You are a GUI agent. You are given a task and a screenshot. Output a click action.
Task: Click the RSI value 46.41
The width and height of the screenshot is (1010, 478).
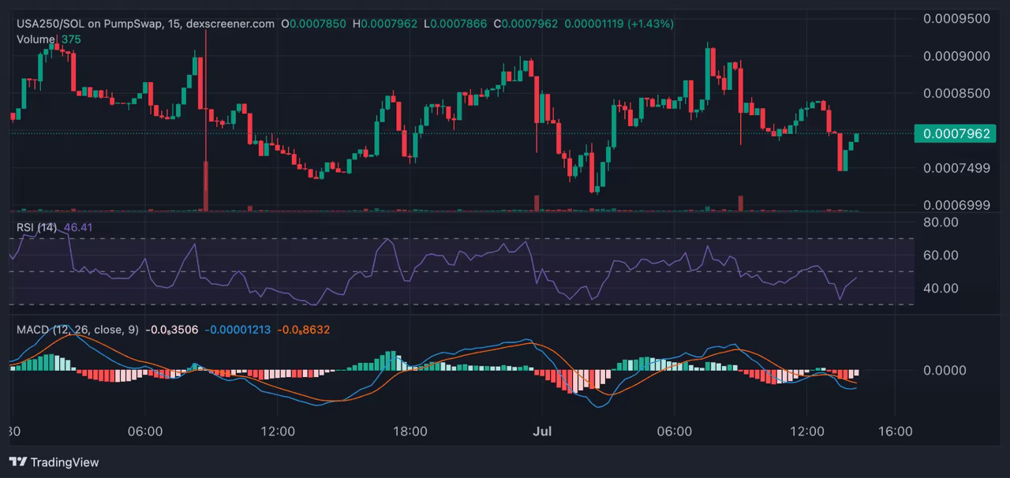pyautogui.click(x=78, y=228)
